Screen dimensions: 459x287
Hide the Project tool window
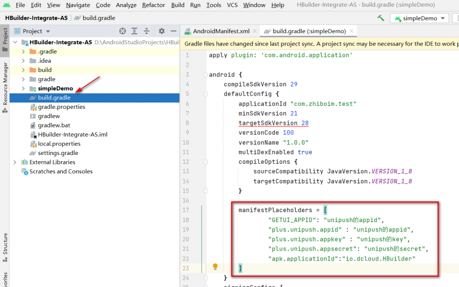(x=173, y=31)
